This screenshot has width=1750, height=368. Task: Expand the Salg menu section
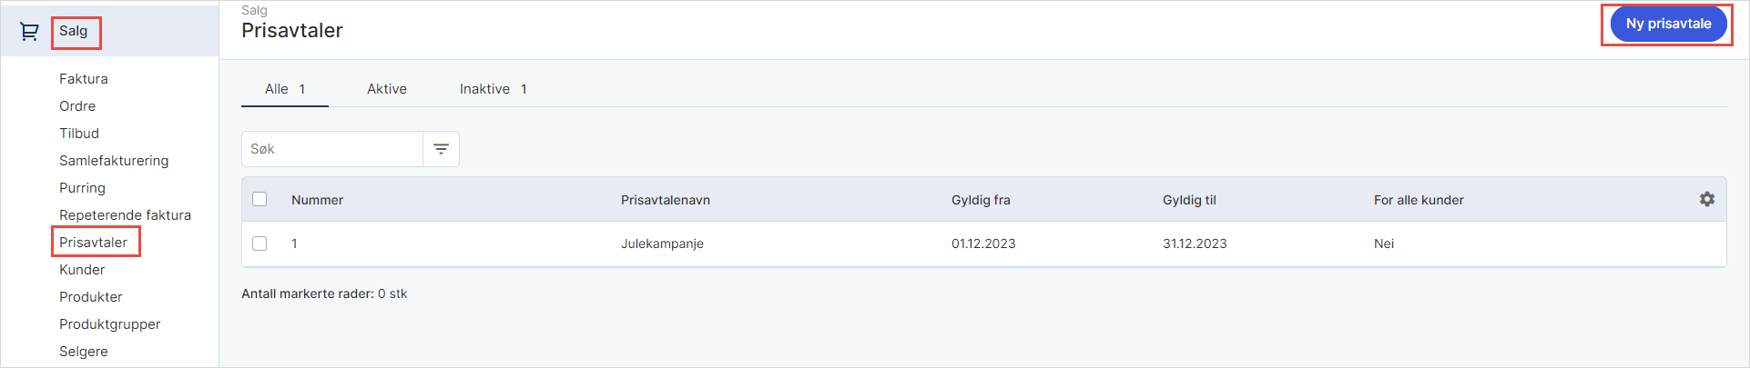tap(74, 32)
